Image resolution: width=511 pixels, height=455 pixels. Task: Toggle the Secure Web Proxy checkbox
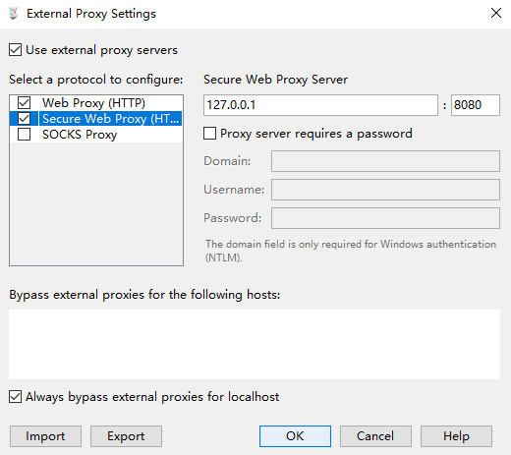tap(25, 119)
